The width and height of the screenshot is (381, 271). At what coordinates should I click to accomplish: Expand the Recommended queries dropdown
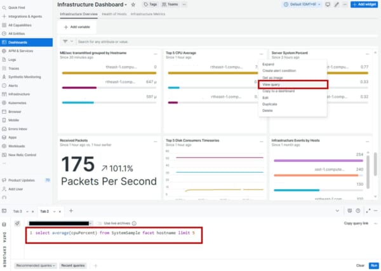pos(36,265)
